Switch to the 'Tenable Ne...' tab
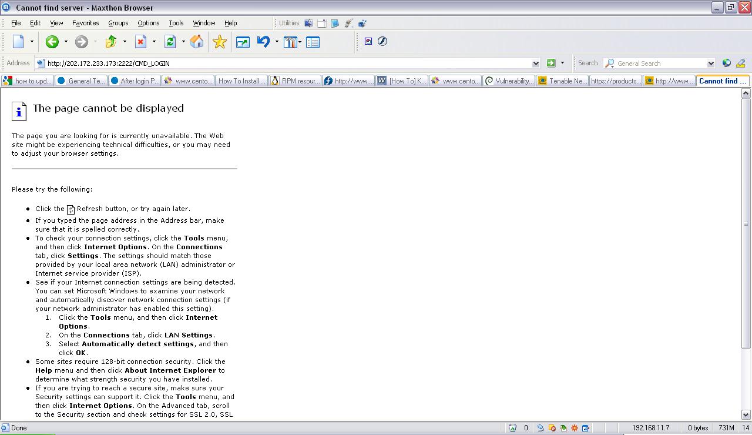Screen dimensions: 752x435 pyautogui.click(x=562, y=81)
